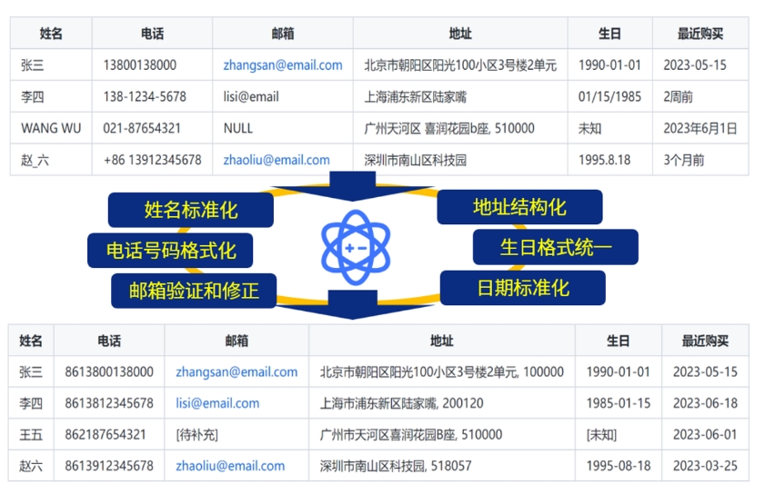Select address cell 上海市浦东新区陆家嘴, 200120
Image resolution: width=765 pixels, height=494 pixels.
[x=442, y=403]
